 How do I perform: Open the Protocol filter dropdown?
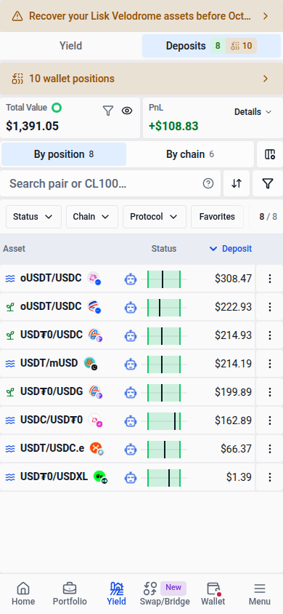coord(154,217)
